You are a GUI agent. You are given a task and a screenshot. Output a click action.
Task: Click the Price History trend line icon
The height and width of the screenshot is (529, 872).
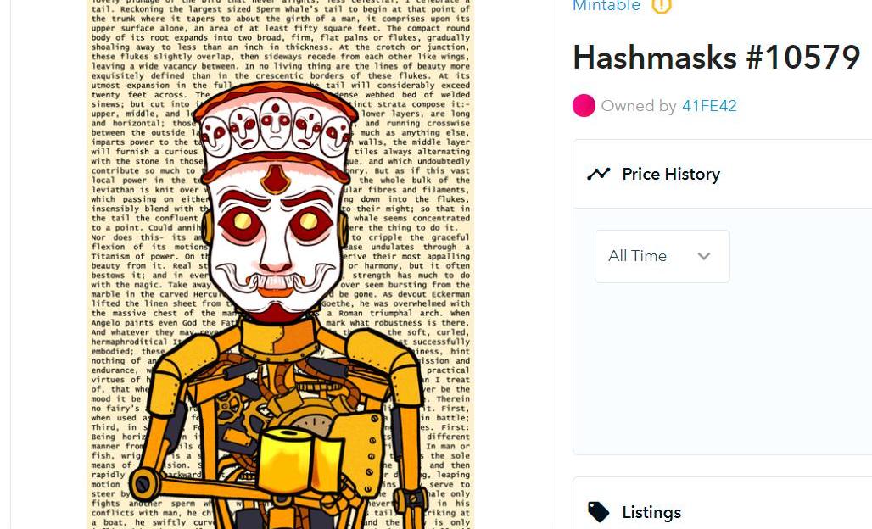598,174
